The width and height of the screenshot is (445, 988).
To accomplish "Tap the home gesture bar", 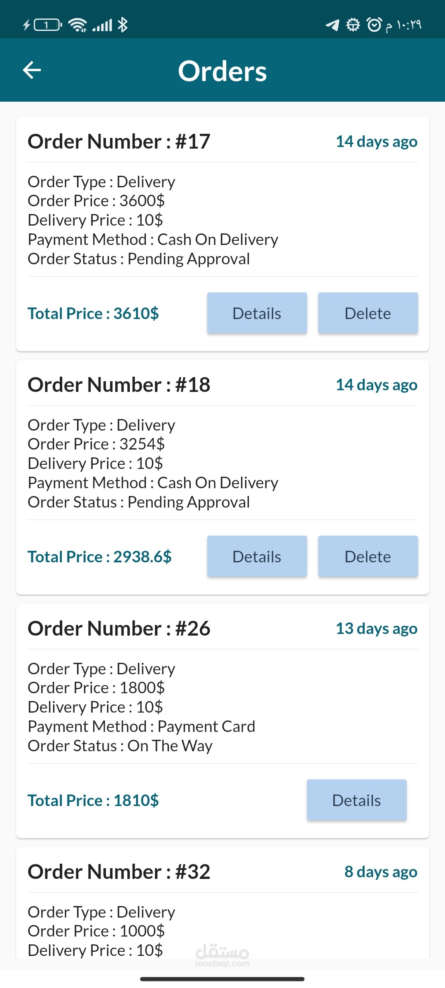I will (222, 979).
